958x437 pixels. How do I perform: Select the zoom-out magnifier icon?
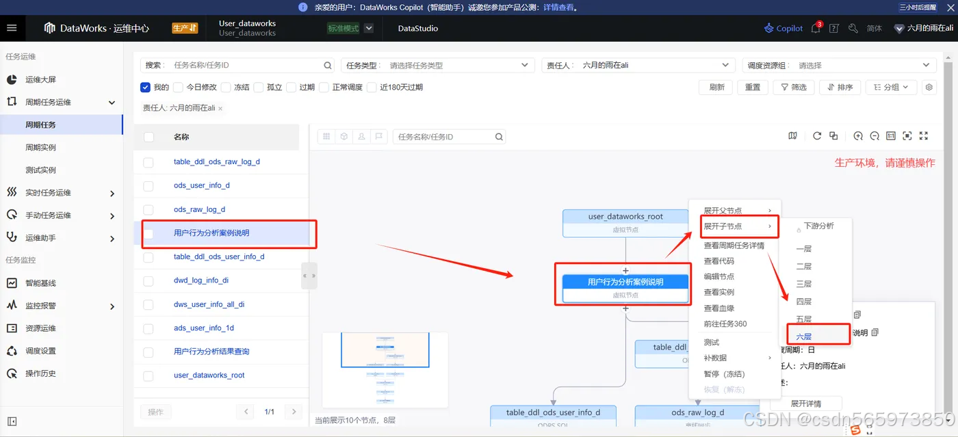click(875, 136)
